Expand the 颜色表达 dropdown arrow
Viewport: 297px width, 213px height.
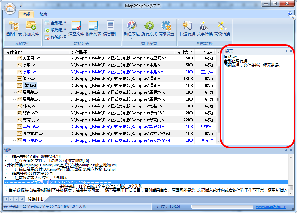point(131,38)
